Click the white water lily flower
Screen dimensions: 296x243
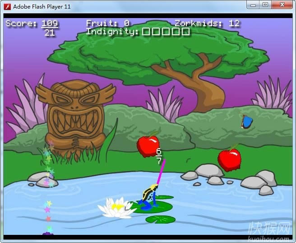tap(115, 208)
